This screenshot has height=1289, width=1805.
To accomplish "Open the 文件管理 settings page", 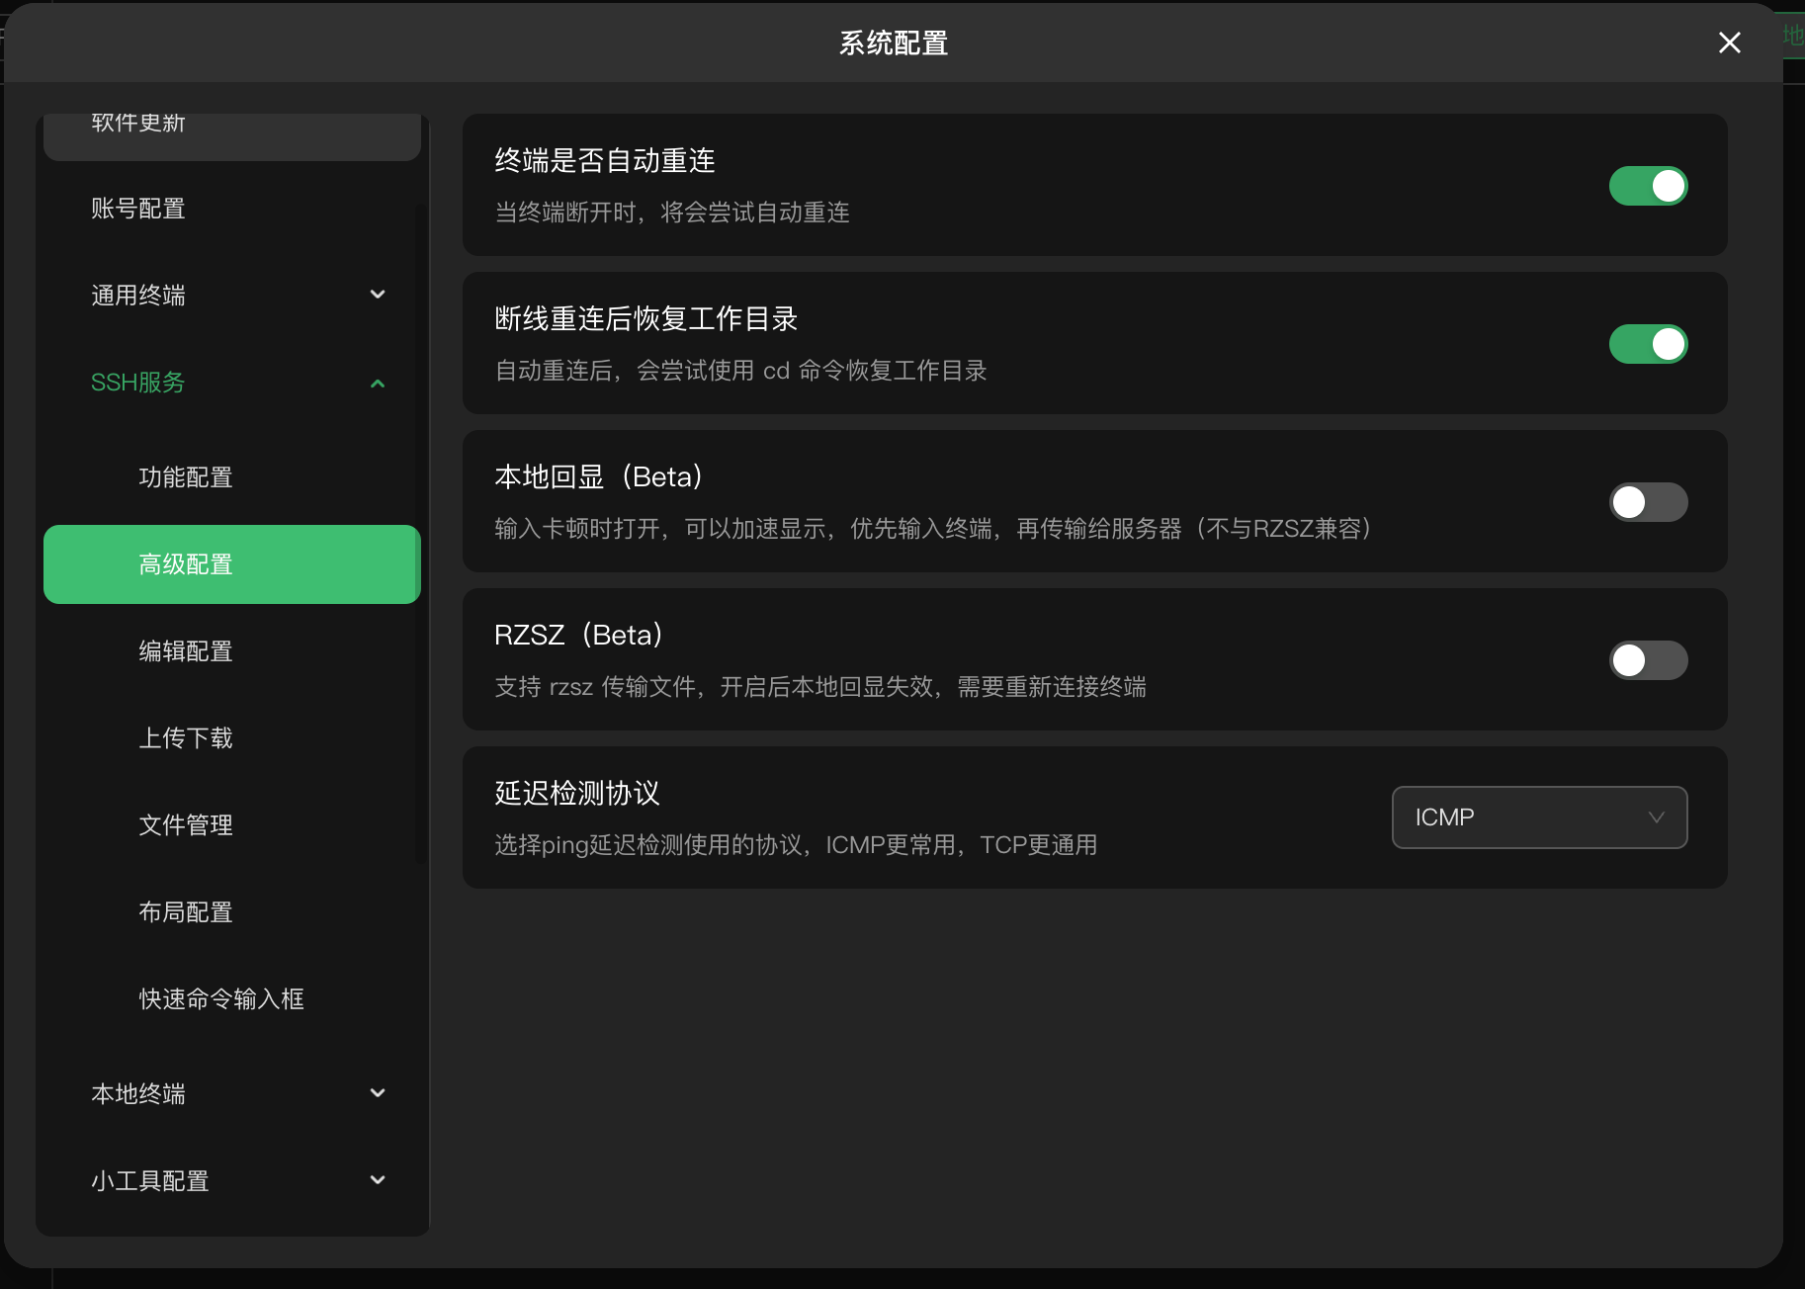I will (x=186, y=824).
